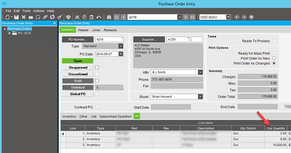Expand the PO: 4216 tree node
Viewport: 291px width, 153px height.
point(9,33)
